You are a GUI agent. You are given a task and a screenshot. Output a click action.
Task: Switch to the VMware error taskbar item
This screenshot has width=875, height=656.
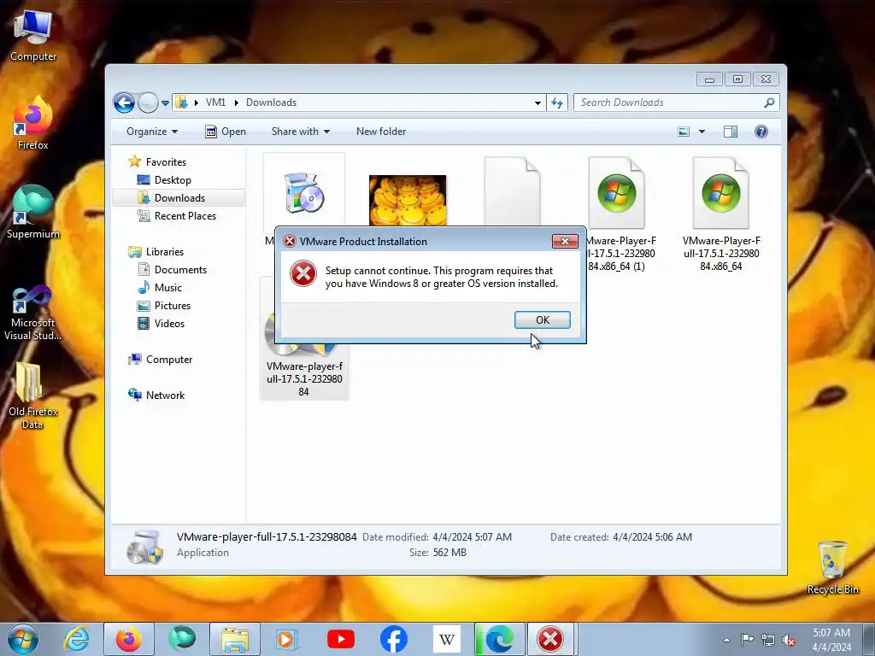click(551, 639)
